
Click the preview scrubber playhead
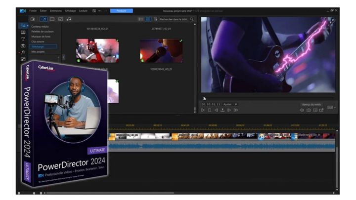point(204,98)
